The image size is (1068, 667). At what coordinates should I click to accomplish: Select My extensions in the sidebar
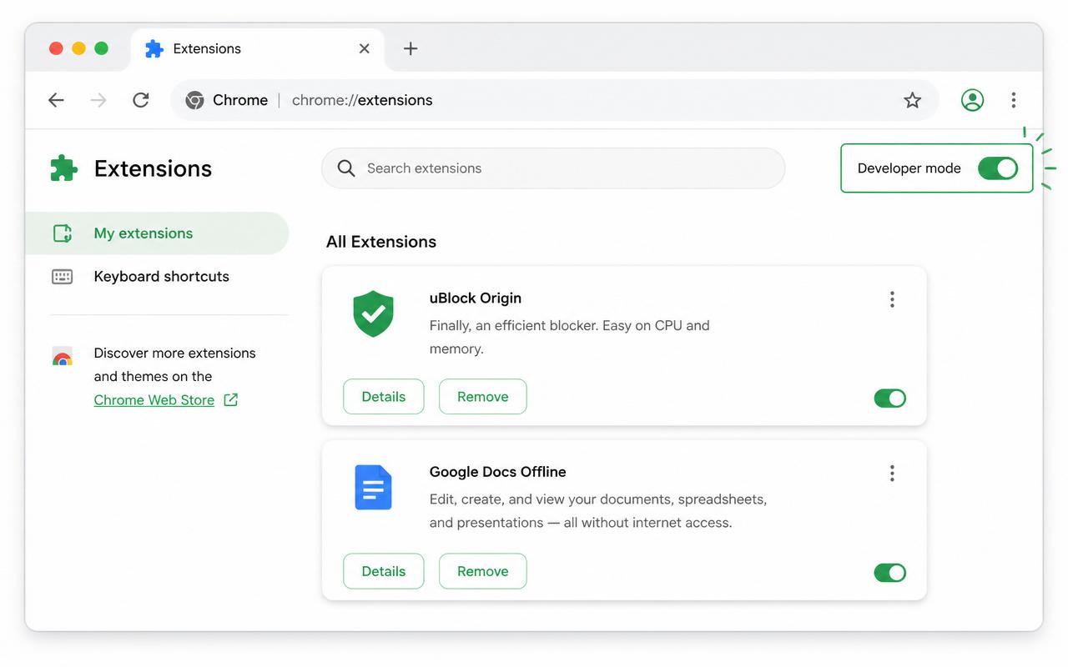[x=157, y=233]
